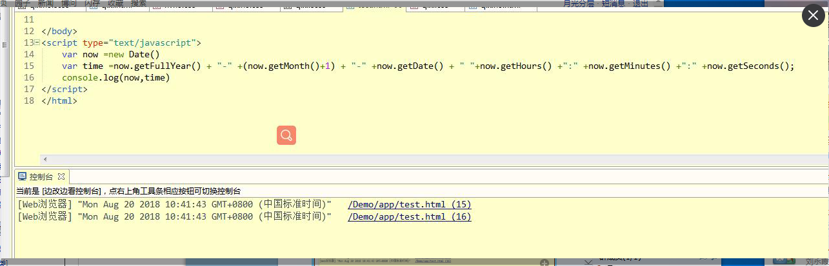Open the /Demo/app/test.html (16) link
829x266 pixels.
pyautogui.click(x=410, y=216)
